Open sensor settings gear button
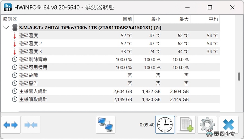 [x=207, y=125]
